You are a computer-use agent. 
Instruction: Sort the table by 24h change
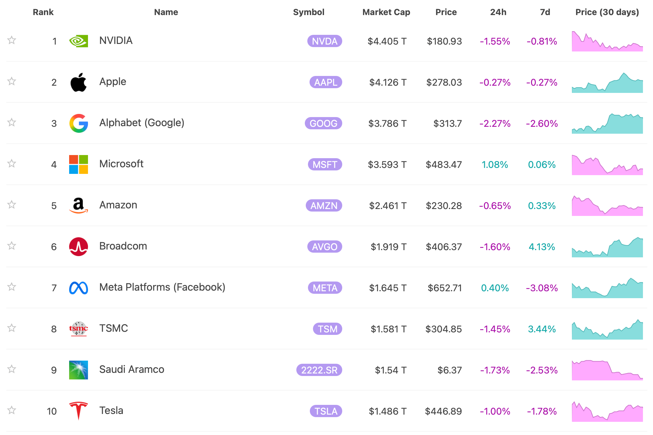tap(498, 12)
